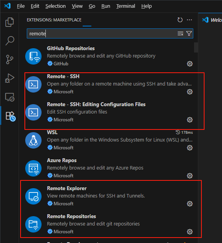
Task: Click the Extensions: Marketplace panel header
Action: [54, 20]
